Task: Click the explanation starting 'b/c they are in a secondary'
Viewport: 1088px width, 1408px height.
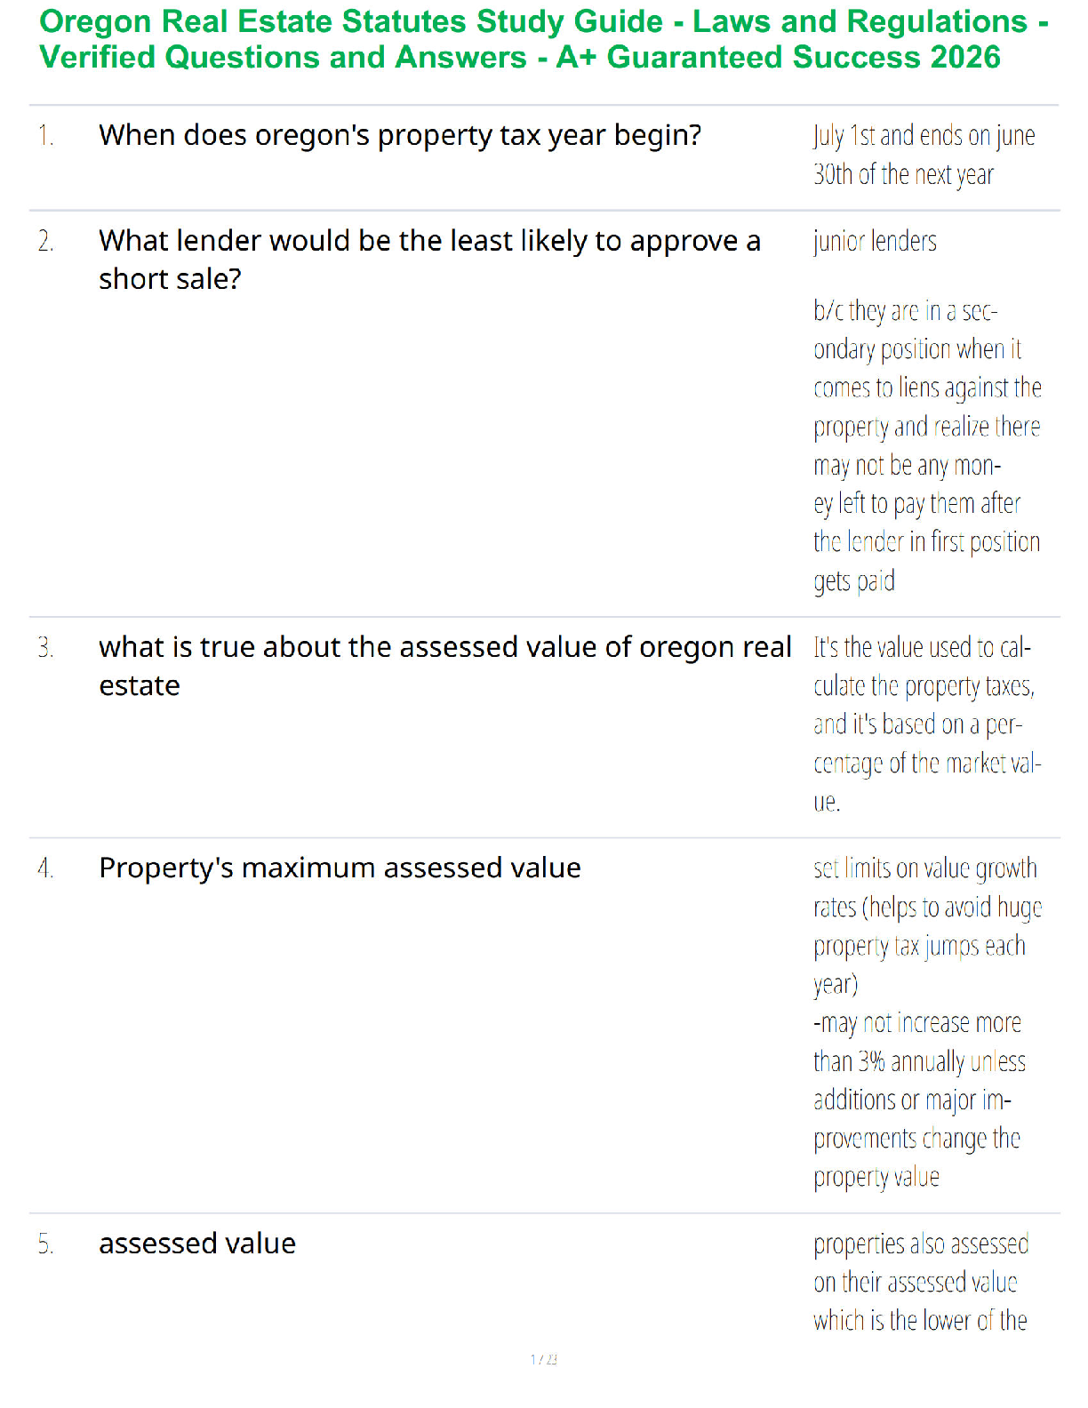Action: tap(926, 445)
